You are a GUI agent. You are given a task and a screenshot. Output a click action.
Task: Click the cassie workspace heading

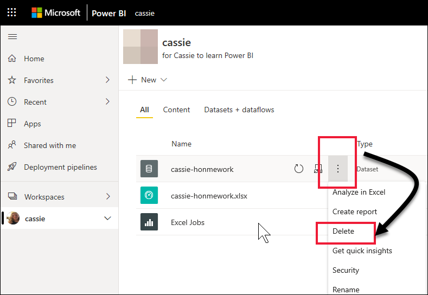coord(177,43)
